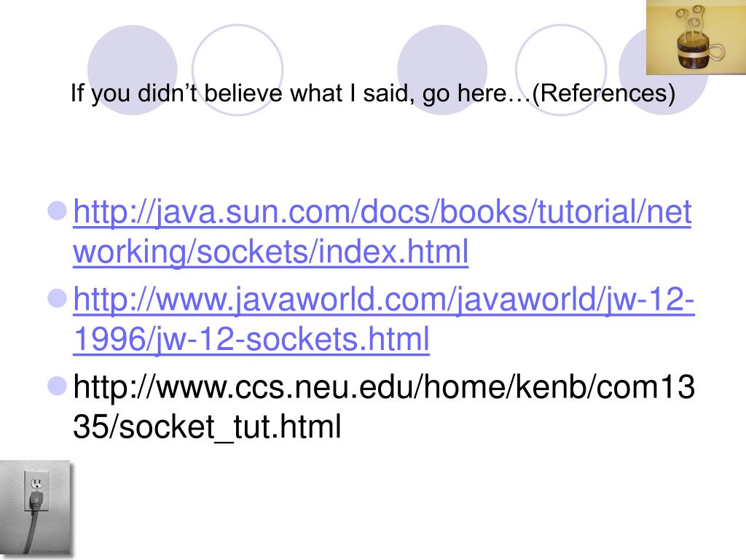This screenshot has height=560, width=746.
Task: Click the word '(References)' in title
Action: (604, 93)
